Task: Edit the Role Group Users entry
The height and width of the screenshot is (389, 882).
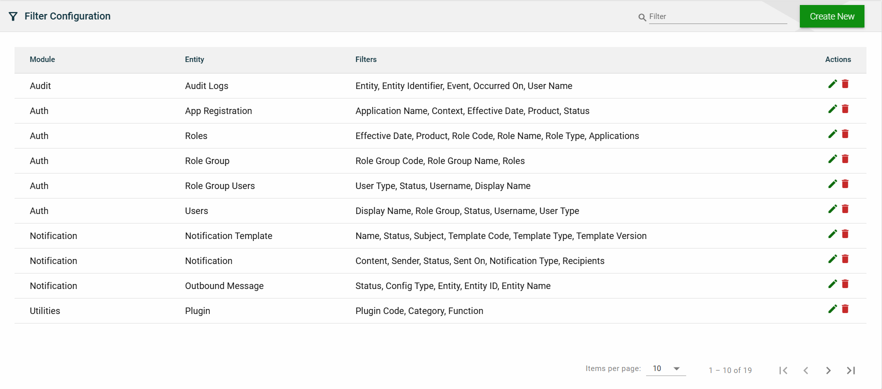Action: 832,184
